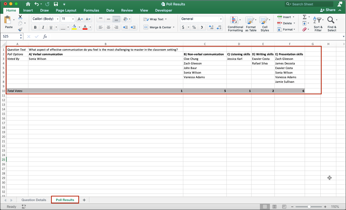Viewport: 346px width, 210px height.
Task: Toggle Italic formatting
Action: click(x=43, y=27)
